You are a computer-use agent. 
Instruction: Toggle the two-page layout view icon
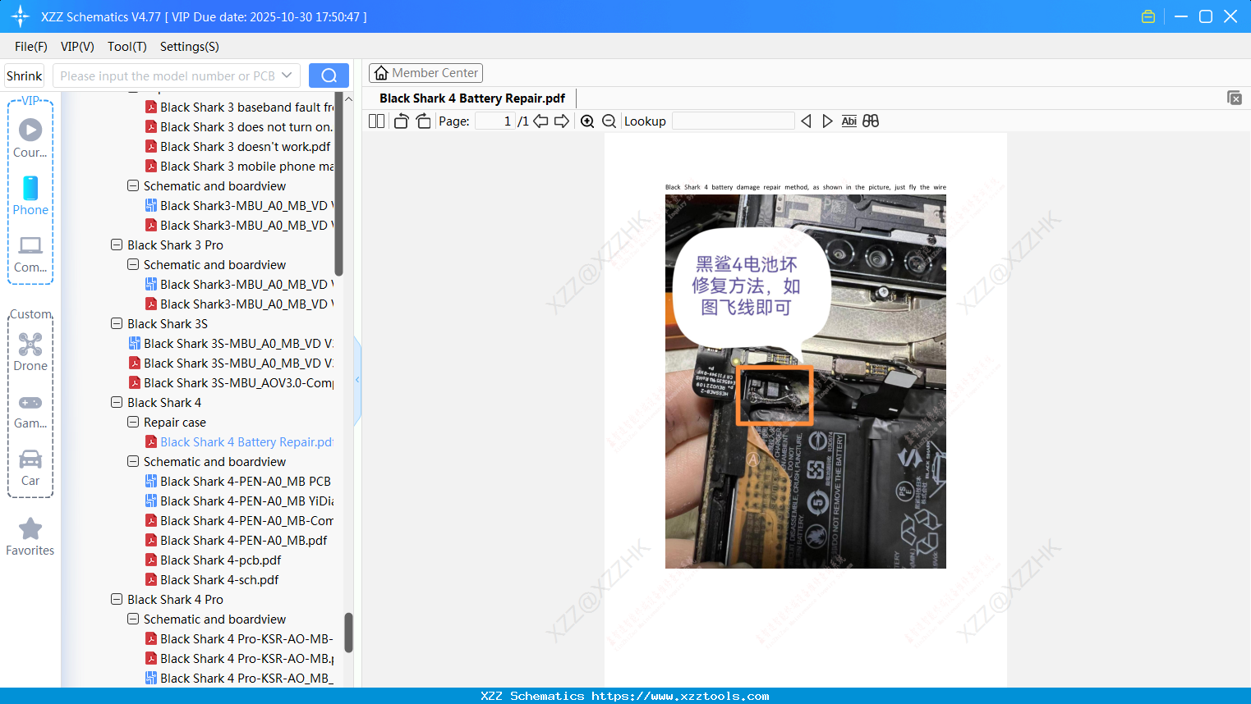point(376,121)
